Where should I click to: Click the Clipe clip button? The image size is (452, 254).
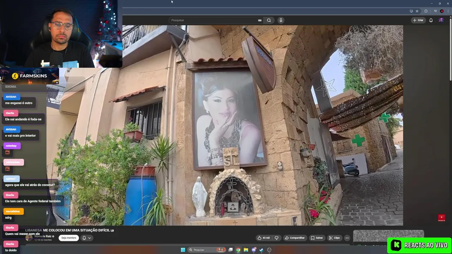coord(334,238)
